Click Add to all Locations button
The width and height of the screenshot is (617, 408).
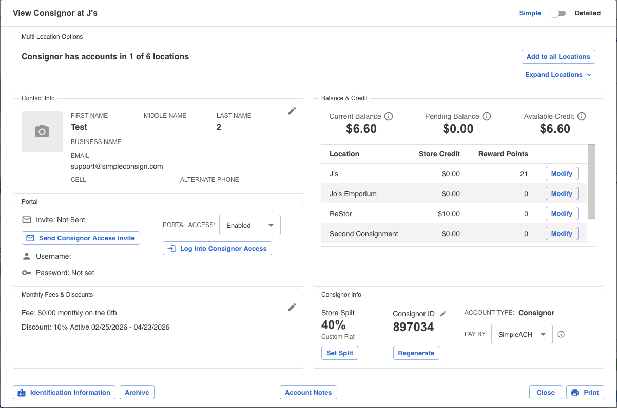(x=558, y=57)
